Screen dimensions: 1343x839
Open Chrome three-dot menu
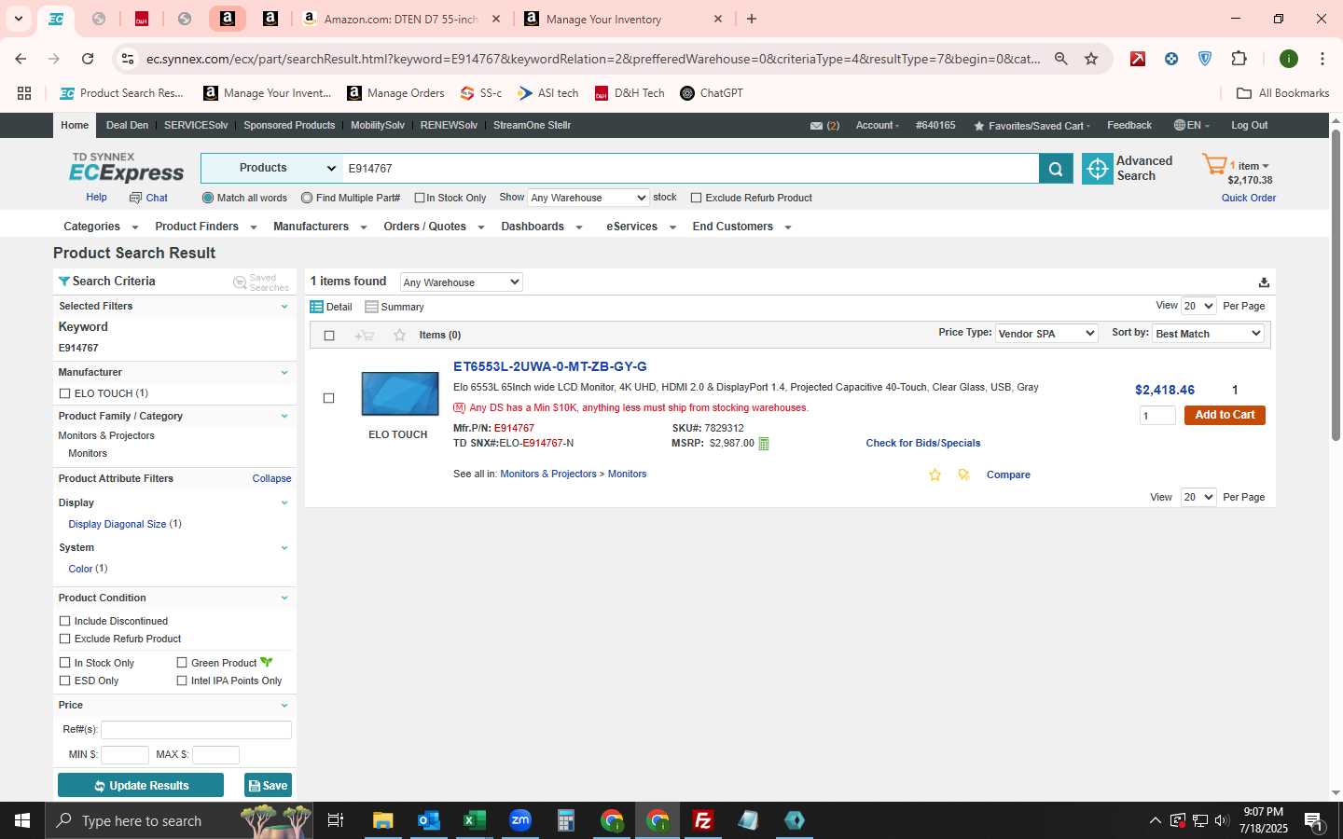1322,59
